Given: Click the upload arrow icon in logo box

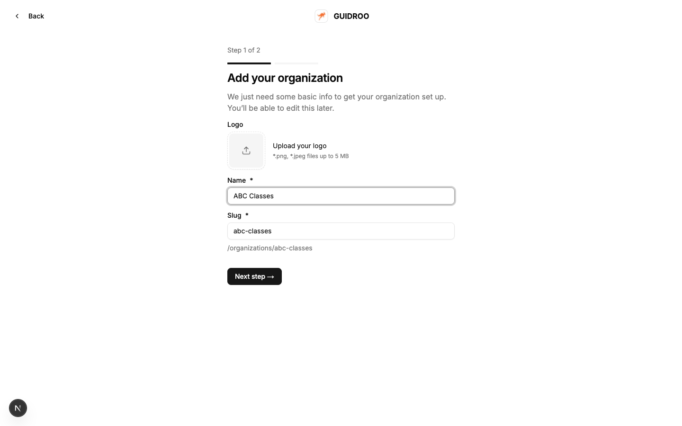Looking at the screenshot, I should (x=246, y=151).
